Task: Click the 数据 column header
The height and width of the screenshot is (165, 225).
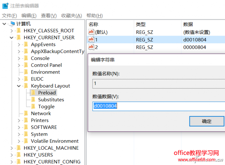Action: [188, 25]
